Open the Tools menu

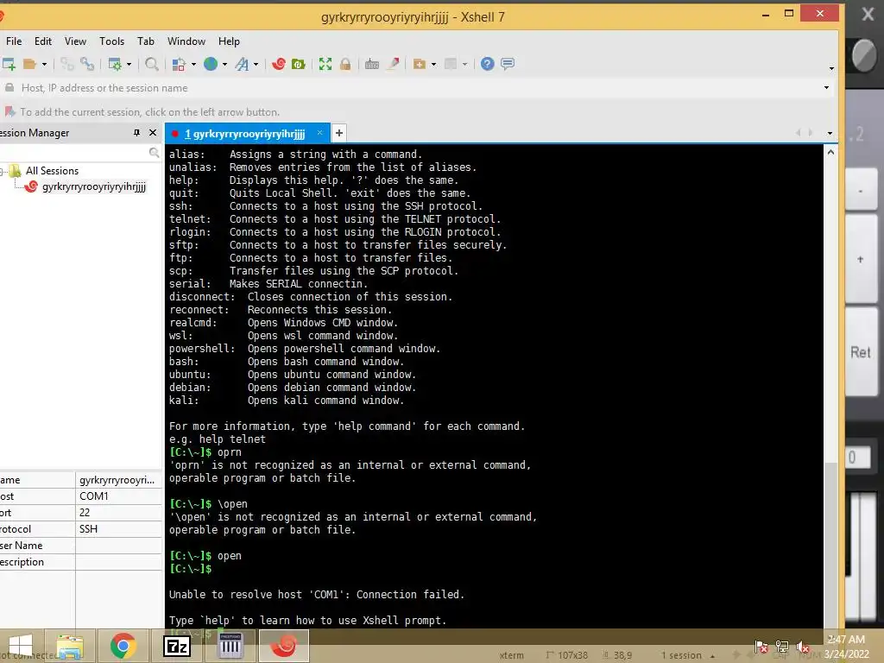111,41
